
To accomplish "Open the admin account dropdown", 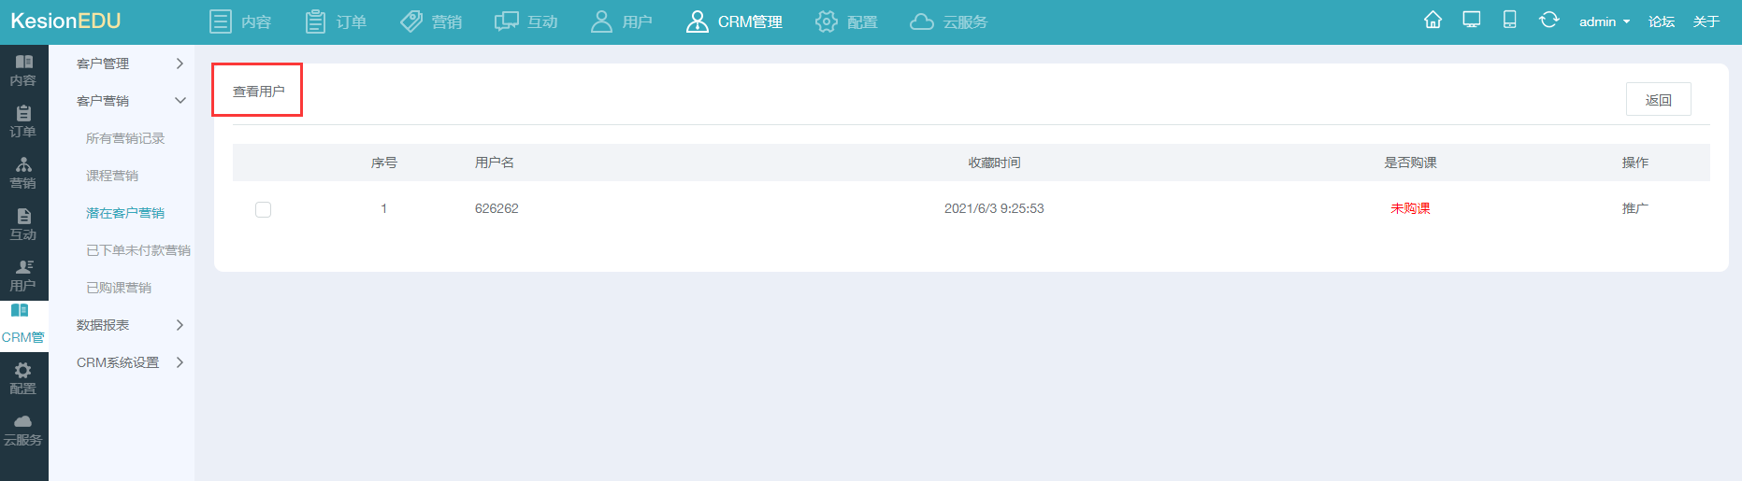I will click(1605, 21).
